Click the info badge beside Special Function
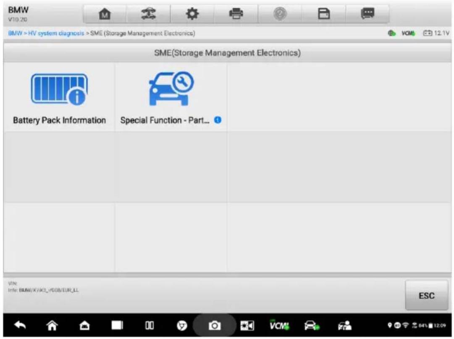This screenshot has width=454, height=339. coord(218,120)
